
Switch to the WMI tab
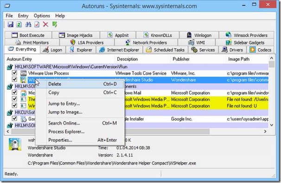[197, 43]
